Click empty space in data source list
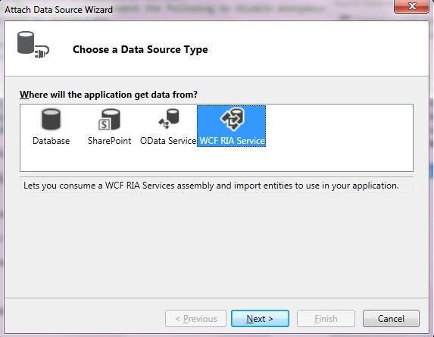Image resolution: width=434 pixels, height=337 pixels. (x=338, y=138)
